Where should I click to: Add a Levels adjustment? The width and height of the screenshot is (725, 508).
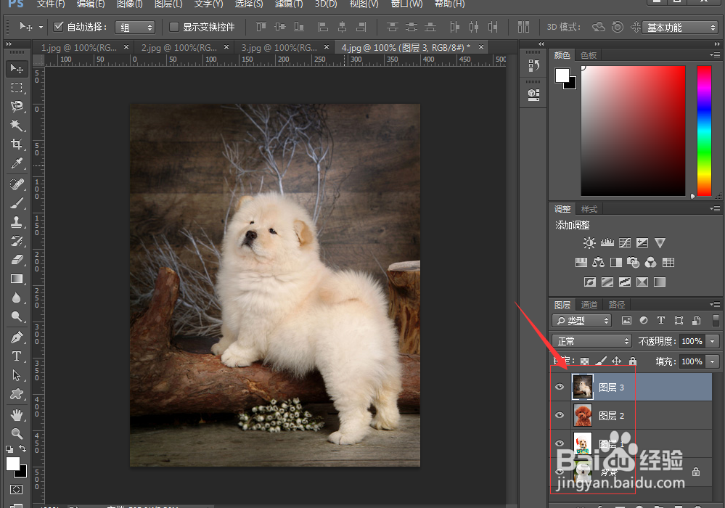pyautogui.click(x=607, y=242)
